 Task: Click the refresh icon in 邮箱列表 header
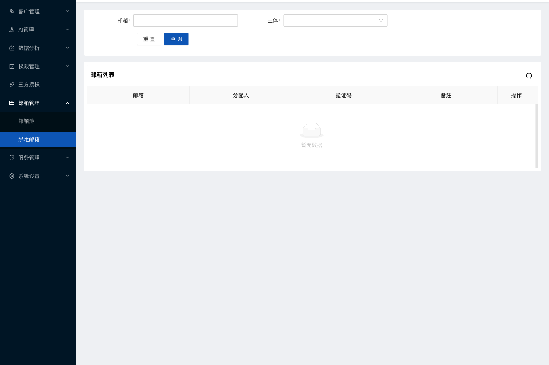[529, 75]
